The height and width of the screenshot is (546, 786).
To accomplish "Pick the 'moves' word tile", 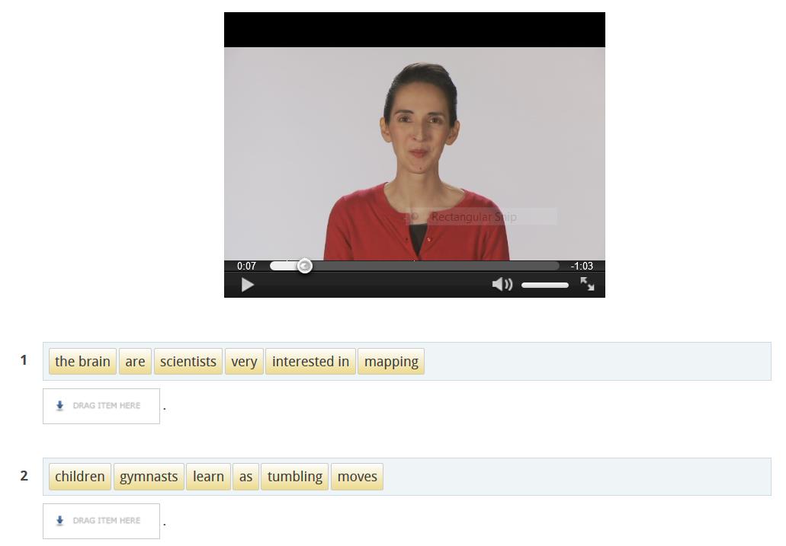I will pos(357,477).
